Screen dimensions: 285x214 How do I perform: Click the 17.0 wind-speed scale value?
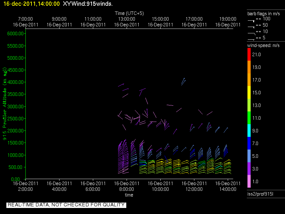256,80
